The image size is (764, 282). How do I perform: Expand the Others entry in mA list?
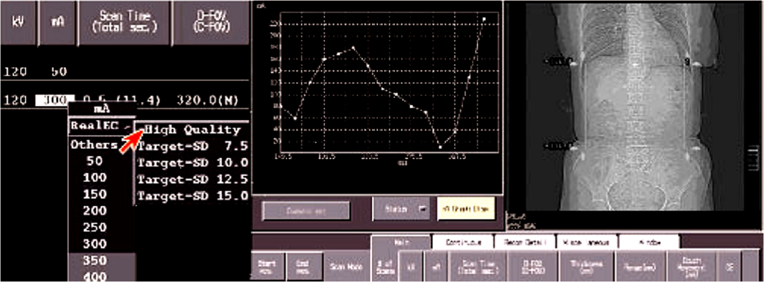[x=94, y=145]
